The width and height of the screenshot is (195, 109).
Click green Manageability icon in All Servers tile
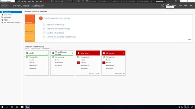104,57
